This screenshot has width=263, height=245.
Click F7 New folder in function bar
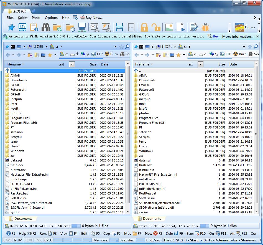click(x=142, y=233)
